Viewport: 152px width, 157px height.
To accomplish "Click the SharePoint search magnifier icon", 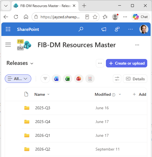I will pos(81,29).
